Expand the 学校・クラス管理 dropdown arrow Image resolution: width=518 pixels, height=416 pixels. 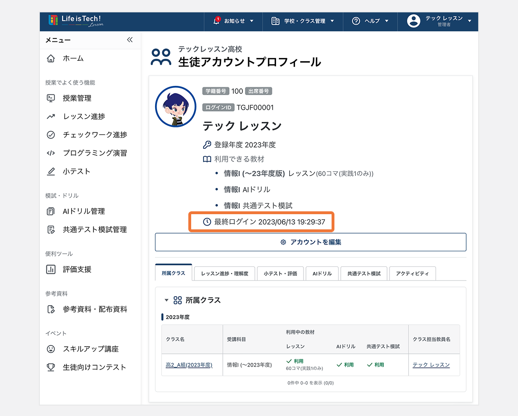coord(332,21)
